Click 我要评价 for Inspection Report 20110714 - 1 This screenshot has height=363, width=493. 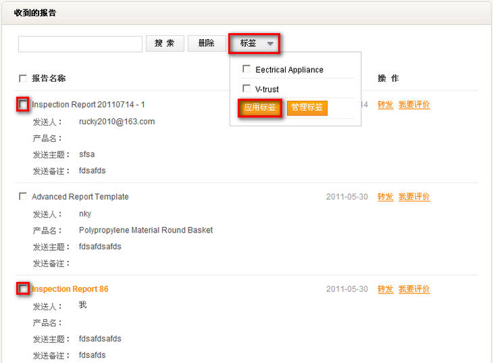pyautogui.click(x=414, y=105)
